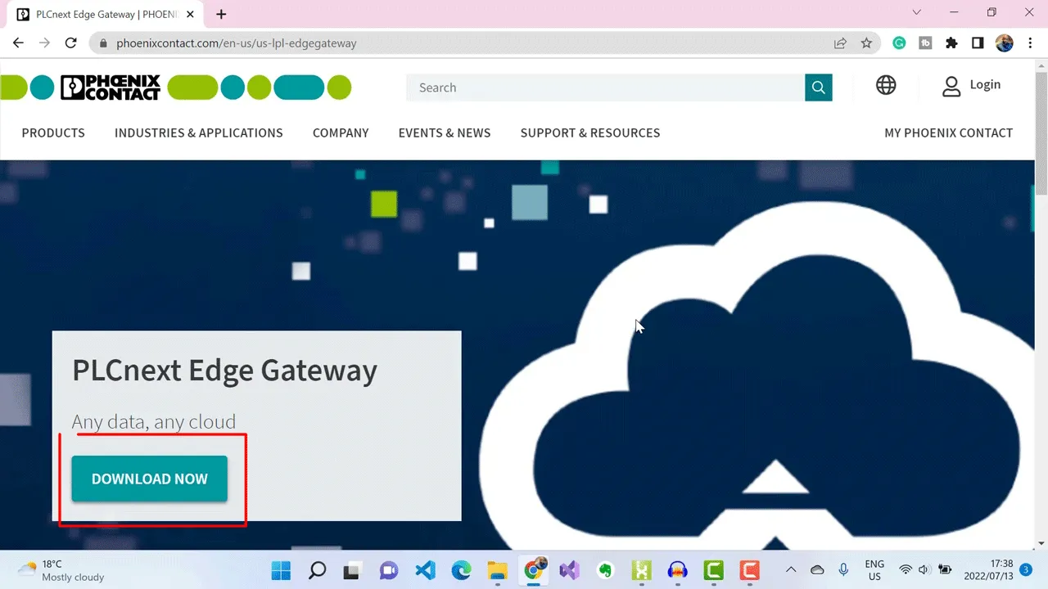
Task: Open the SUPPORT & RESOURCES menu
Action: (590, 133)
